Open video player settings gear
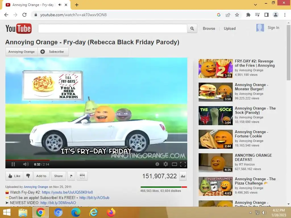This screenshot has width=291, height=218. point(166,164)
